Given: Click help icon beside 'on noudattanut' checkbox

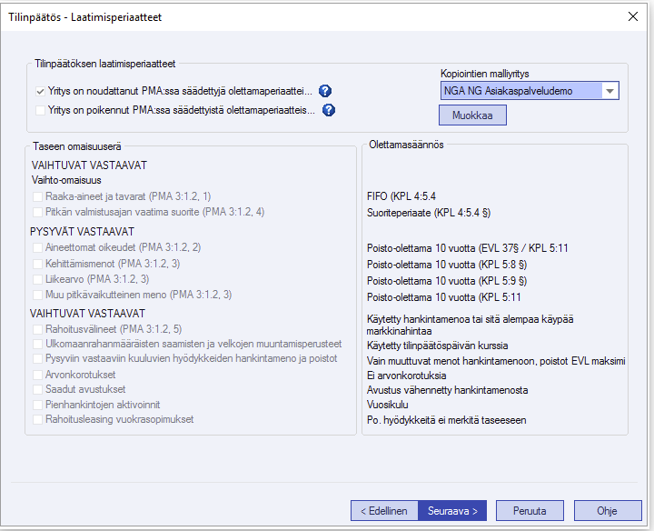Looking at the screenshot, I should 324,91.
